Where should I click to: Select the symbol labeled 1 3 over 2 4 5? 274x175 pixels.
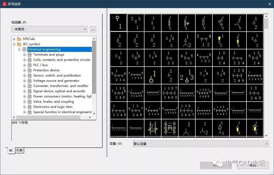255,93
